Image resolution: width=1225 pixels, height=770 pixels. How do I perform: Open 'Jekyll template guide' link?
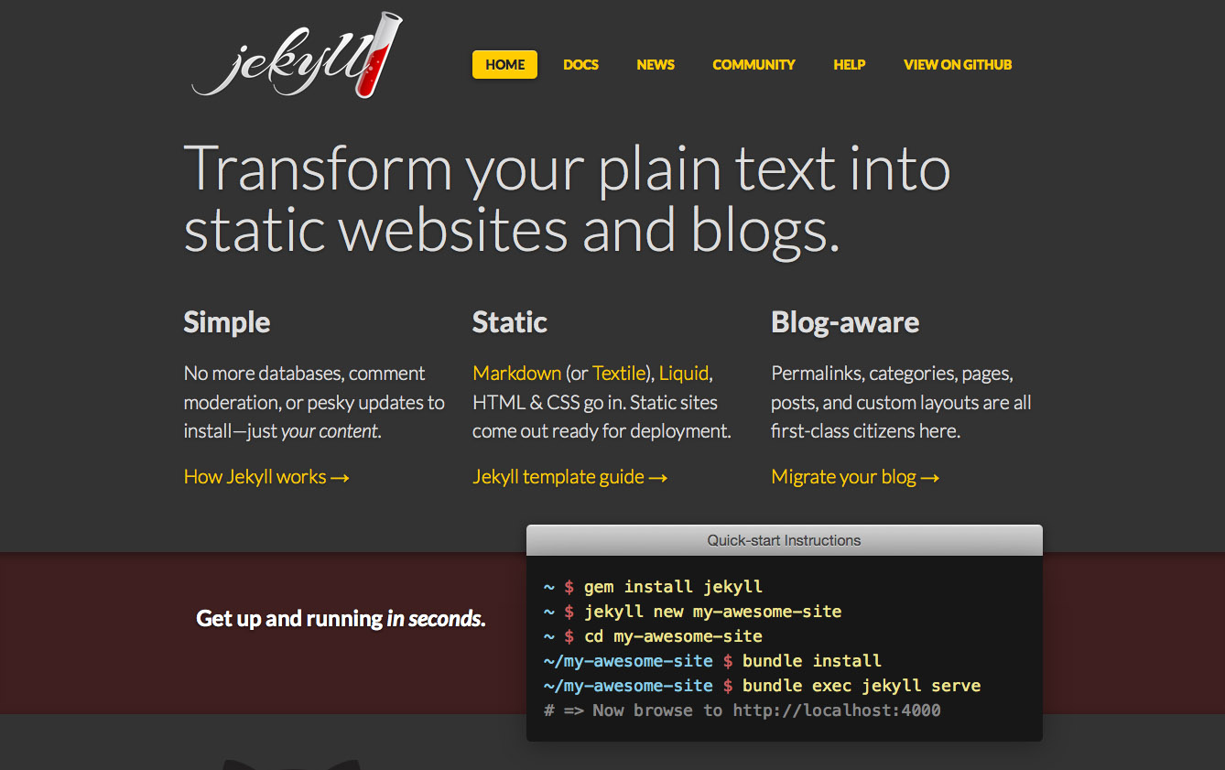[569, 477]
